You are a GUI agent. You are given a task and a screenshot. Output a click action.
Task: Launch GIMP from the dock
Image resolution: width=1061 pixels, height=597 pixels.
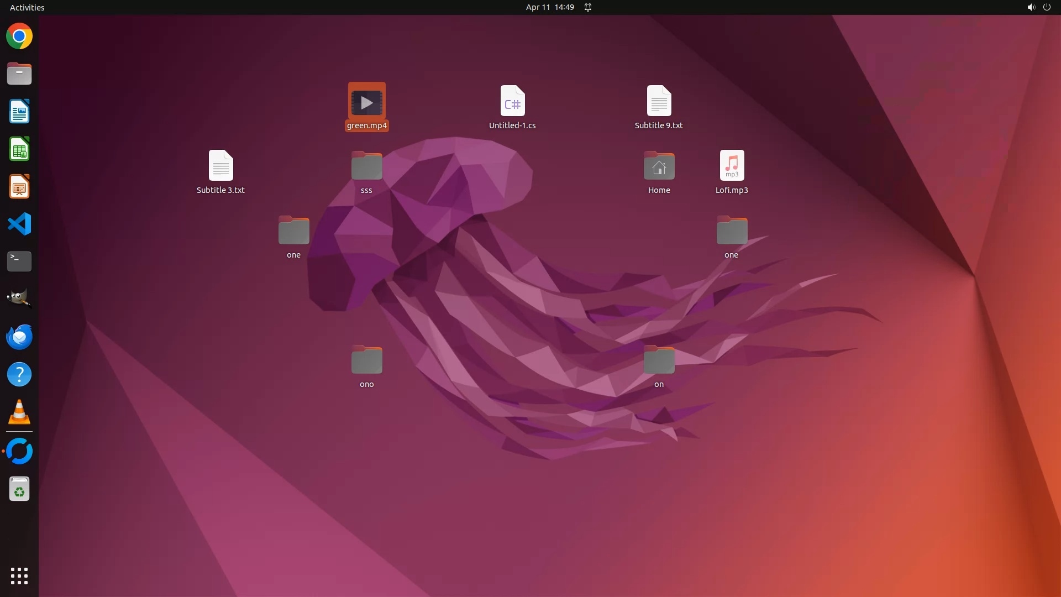pyautogui.click(x=19, y=298)
